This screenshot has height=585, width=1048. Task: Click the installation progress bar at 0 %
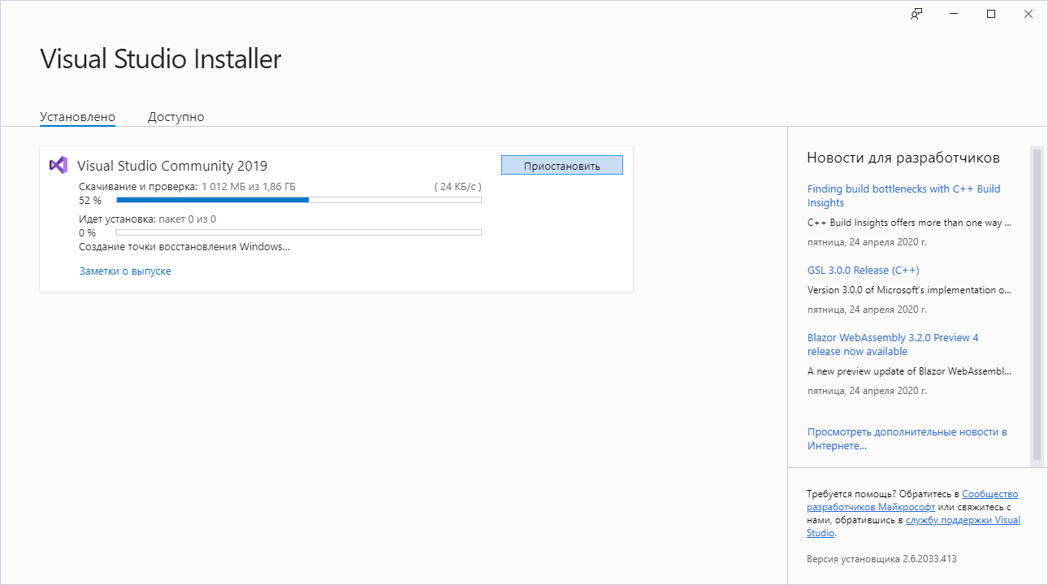coord(299,232)
